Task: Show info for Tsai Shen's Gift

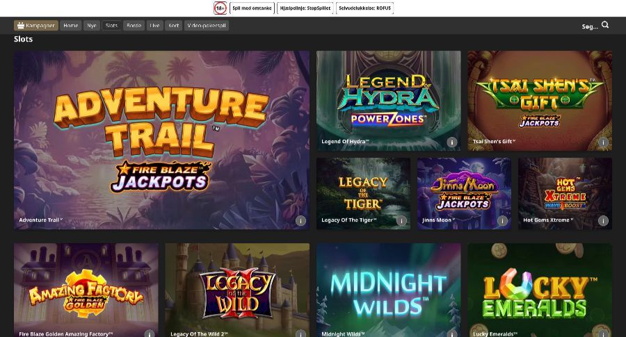Action: tap(603, 142)
